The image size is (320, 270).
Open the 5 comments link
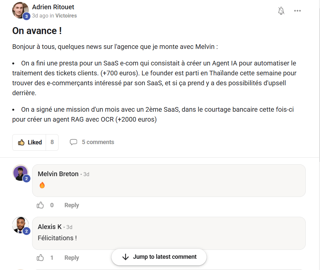tap(98, 142)
